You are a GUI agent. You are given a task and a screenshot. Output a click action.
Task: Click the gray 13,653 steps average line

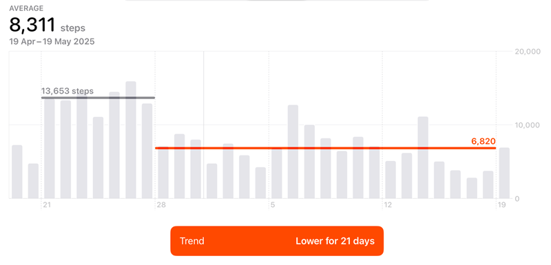click(98, 98)
